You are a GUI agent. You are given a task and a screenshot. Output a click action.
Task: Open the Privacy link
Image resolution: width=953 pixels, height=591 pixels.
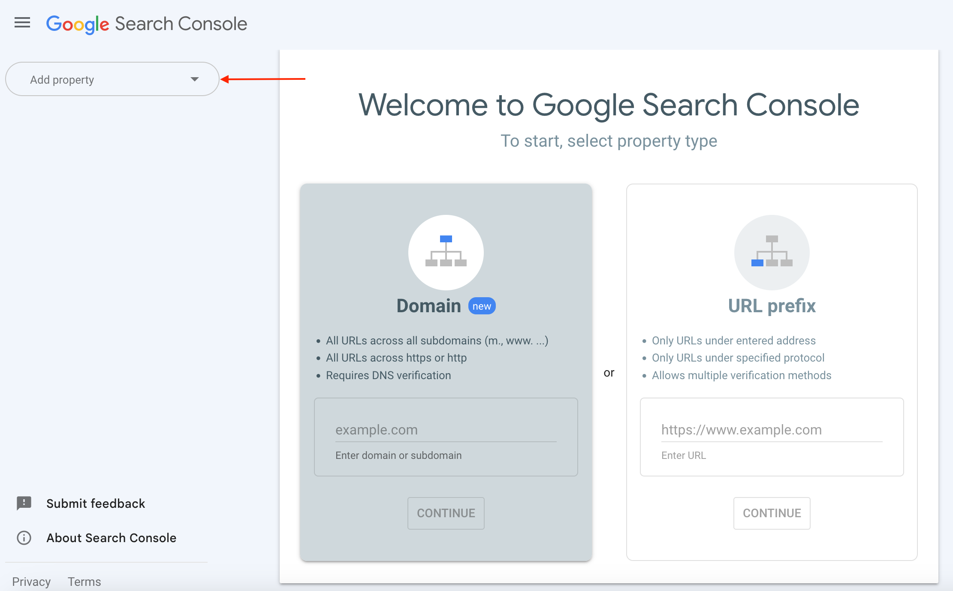(31, 582)
